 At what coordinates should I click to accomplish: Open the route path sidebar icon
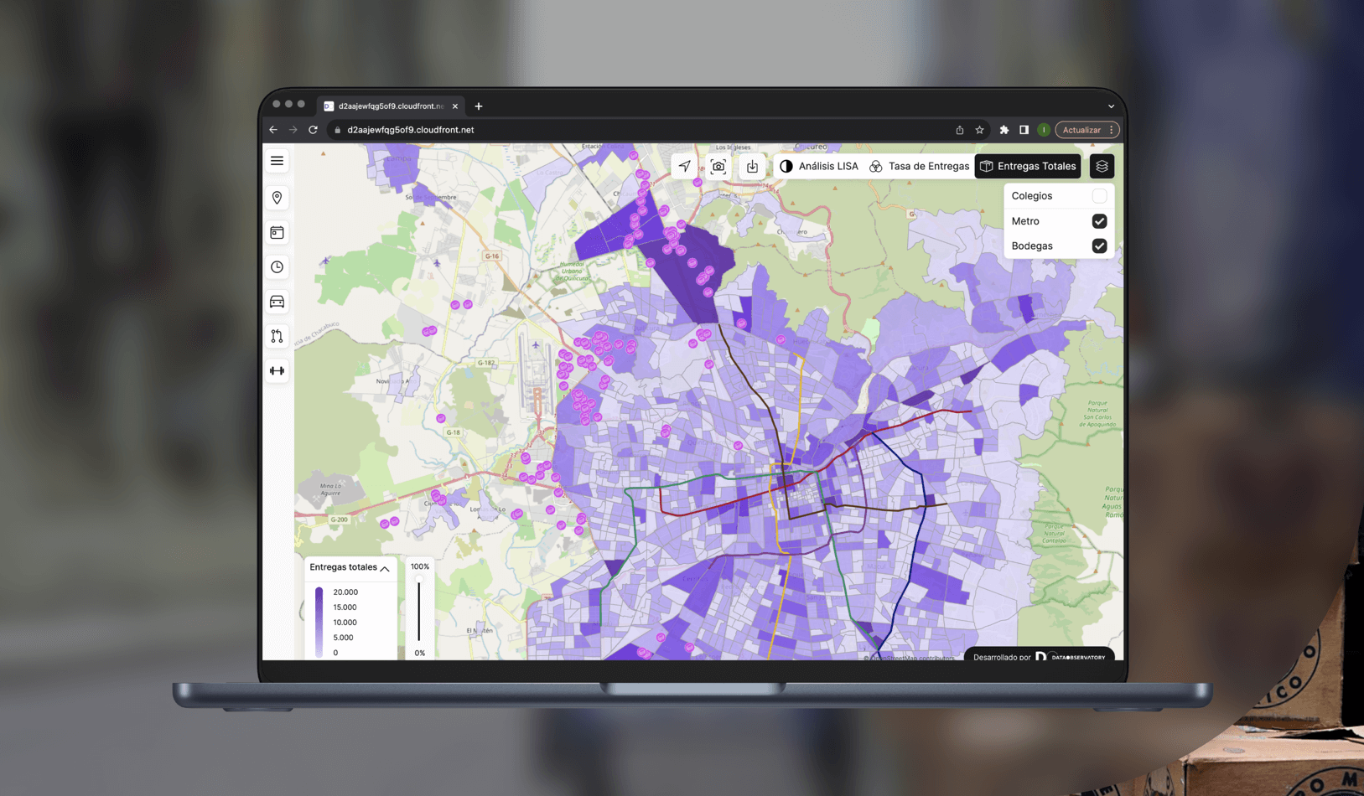pos(277,336)
